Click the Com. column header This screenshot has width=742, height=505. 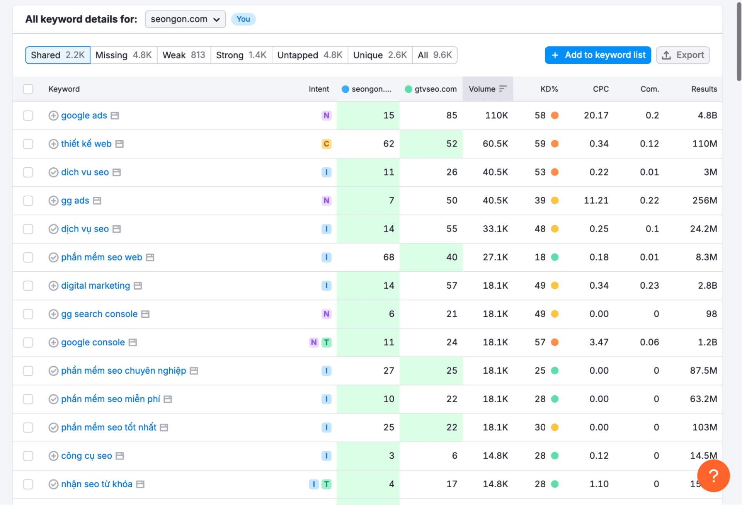650,89
